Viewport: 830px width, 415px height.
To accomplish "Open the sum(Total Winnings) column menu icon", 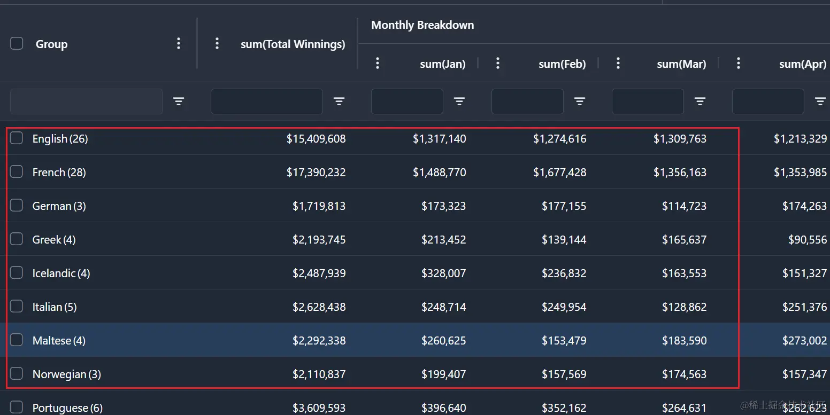I will (217, 44).
